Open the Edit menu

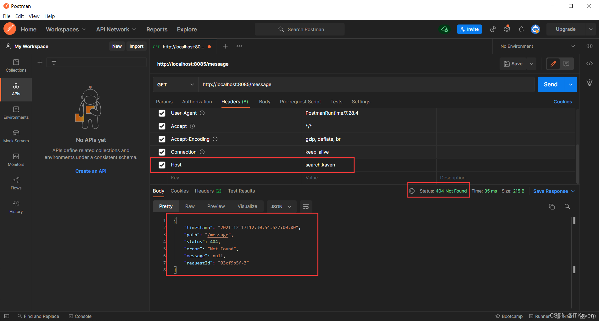[20, 16]
